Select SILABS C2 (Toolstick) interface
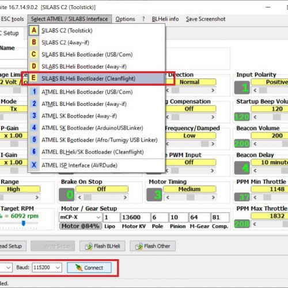Image resolution: width=288 pixels, height=288 pixels. click(x=96, y=31)
